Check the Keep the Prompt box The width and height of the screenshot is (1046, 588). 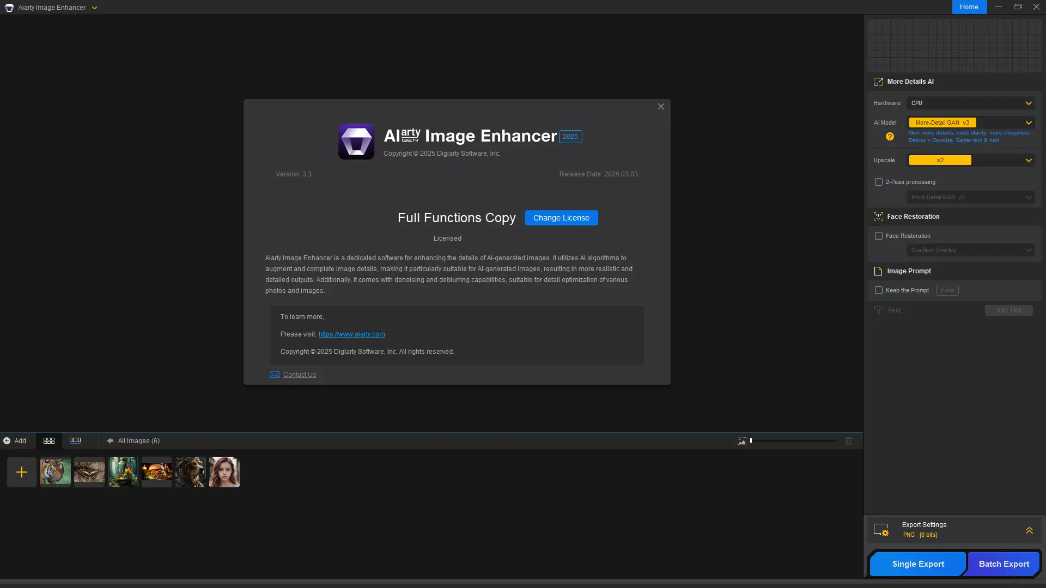tap(879, 290)
